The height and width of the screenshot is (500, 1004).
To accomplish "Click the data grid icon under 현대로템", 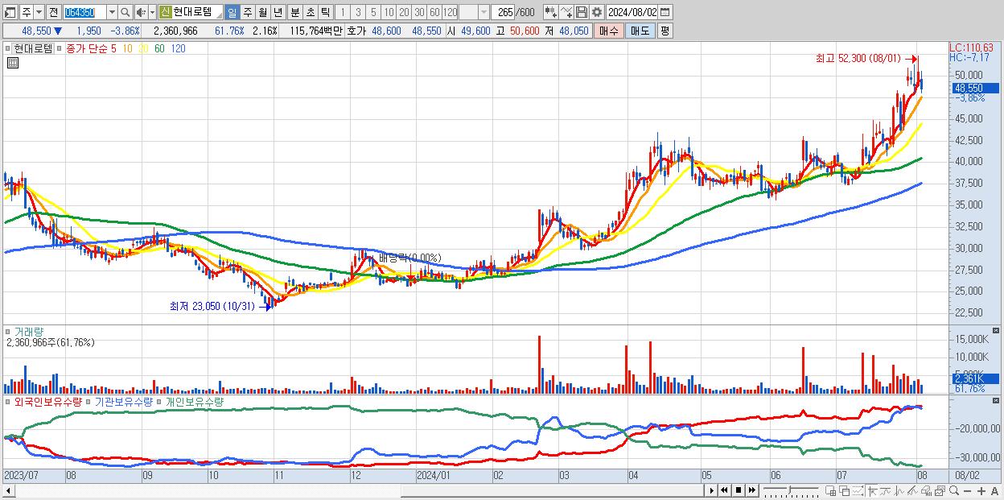I will (13, 62).
